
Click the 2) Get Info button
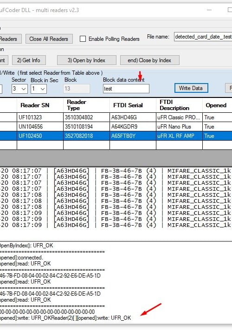tap(29, 60)
